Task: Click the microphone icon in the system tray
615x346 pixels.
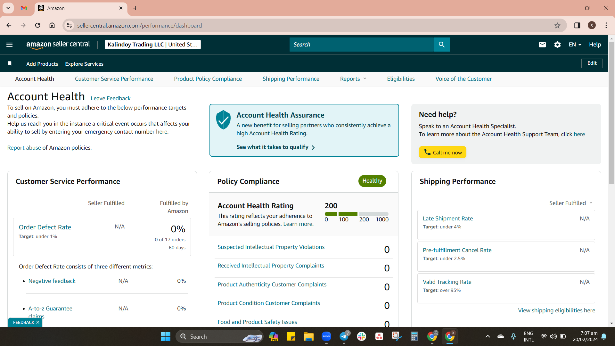Action: (513, 336)
